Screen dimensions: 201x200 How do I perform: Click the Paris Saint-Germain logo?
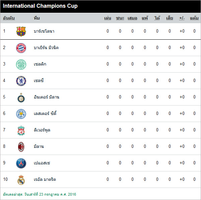coord(21,163)
